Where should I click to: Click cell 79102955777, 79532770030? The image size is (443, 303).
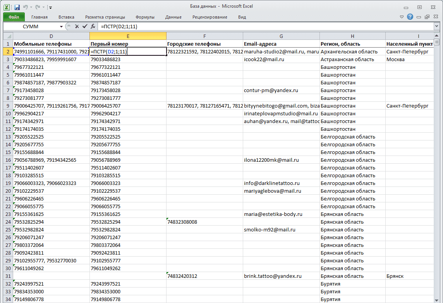click(x=51, y=261)
